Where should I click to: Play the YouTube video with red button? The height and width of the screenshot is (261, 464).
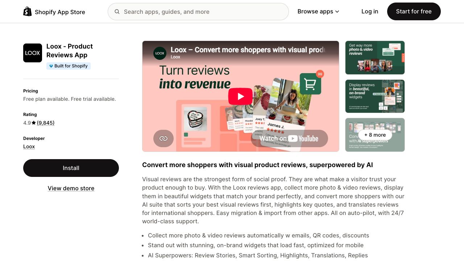click(240, 96)
